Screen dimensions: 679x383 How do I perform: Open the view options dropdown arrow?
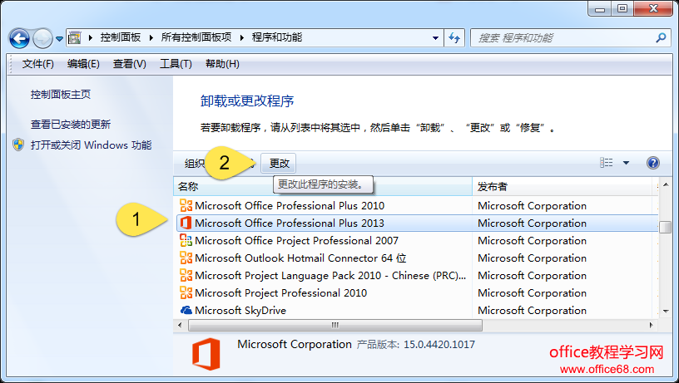click(626, 164)
